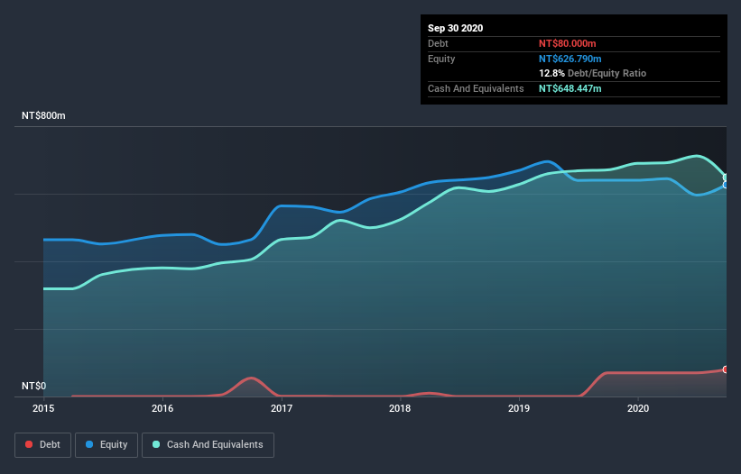
Task: Click the 2016 x-axis label
Action: coord(162,408)
